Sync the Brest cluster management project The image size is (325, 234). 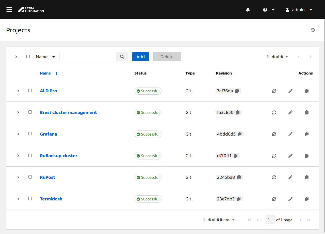tap(274, 112)
